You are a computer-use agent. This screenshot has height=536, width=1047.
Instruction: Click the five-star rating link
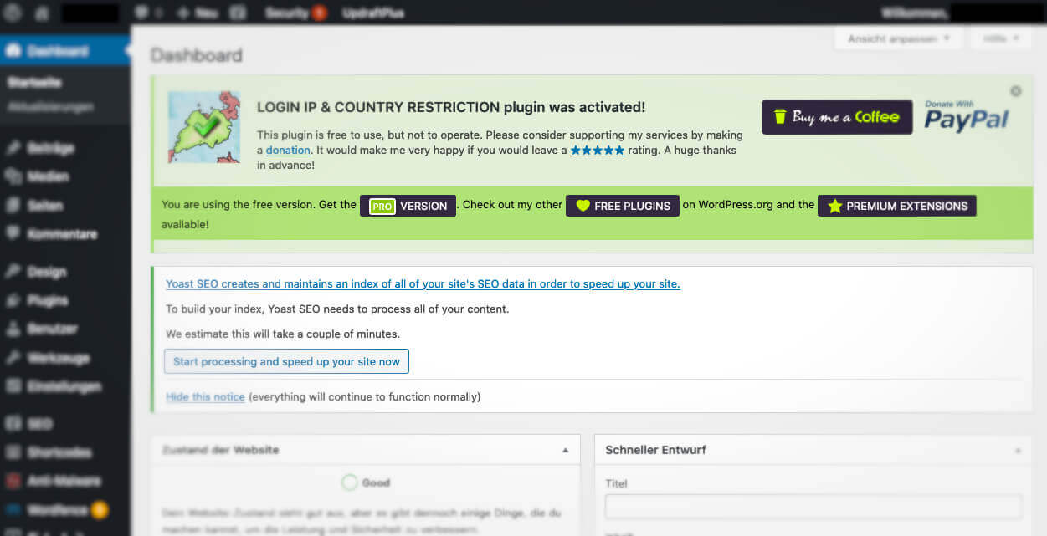coord(597,150)
